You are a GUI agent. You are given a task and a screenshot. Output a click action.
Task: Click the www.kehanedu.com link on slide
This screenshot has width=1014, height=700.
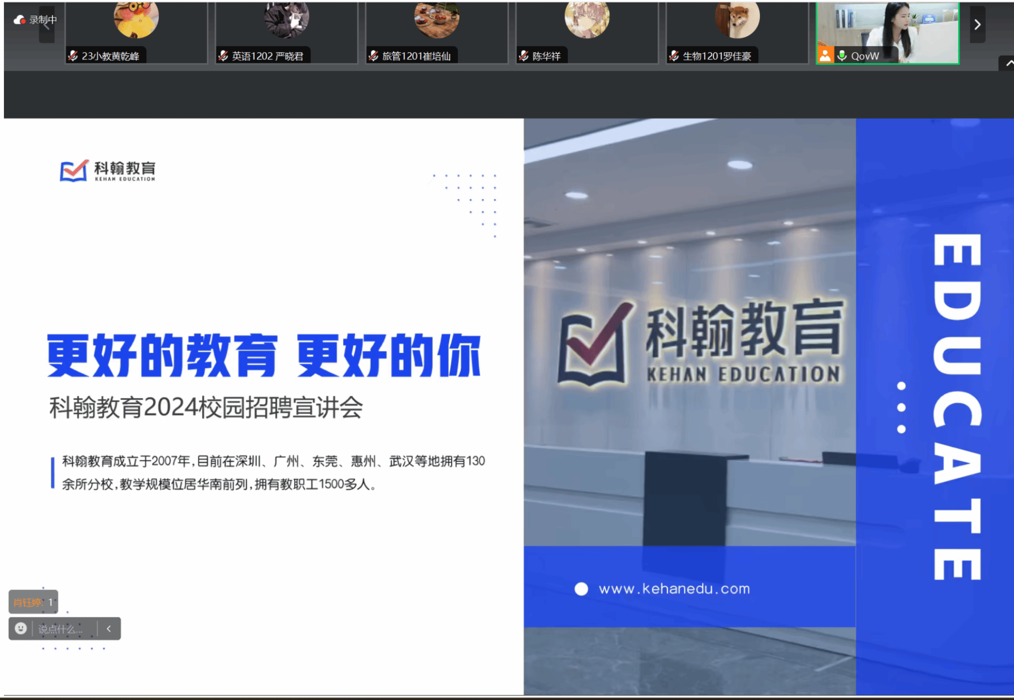pyautogui.click(x=674, y=589)
